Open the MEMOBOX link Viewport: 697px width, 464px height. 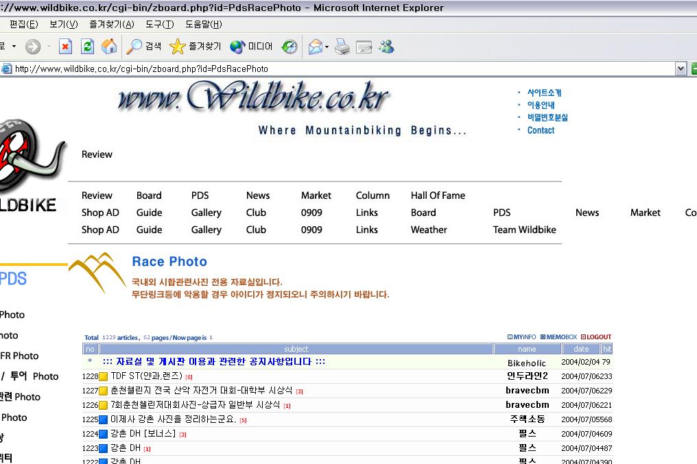coord(558,337)
